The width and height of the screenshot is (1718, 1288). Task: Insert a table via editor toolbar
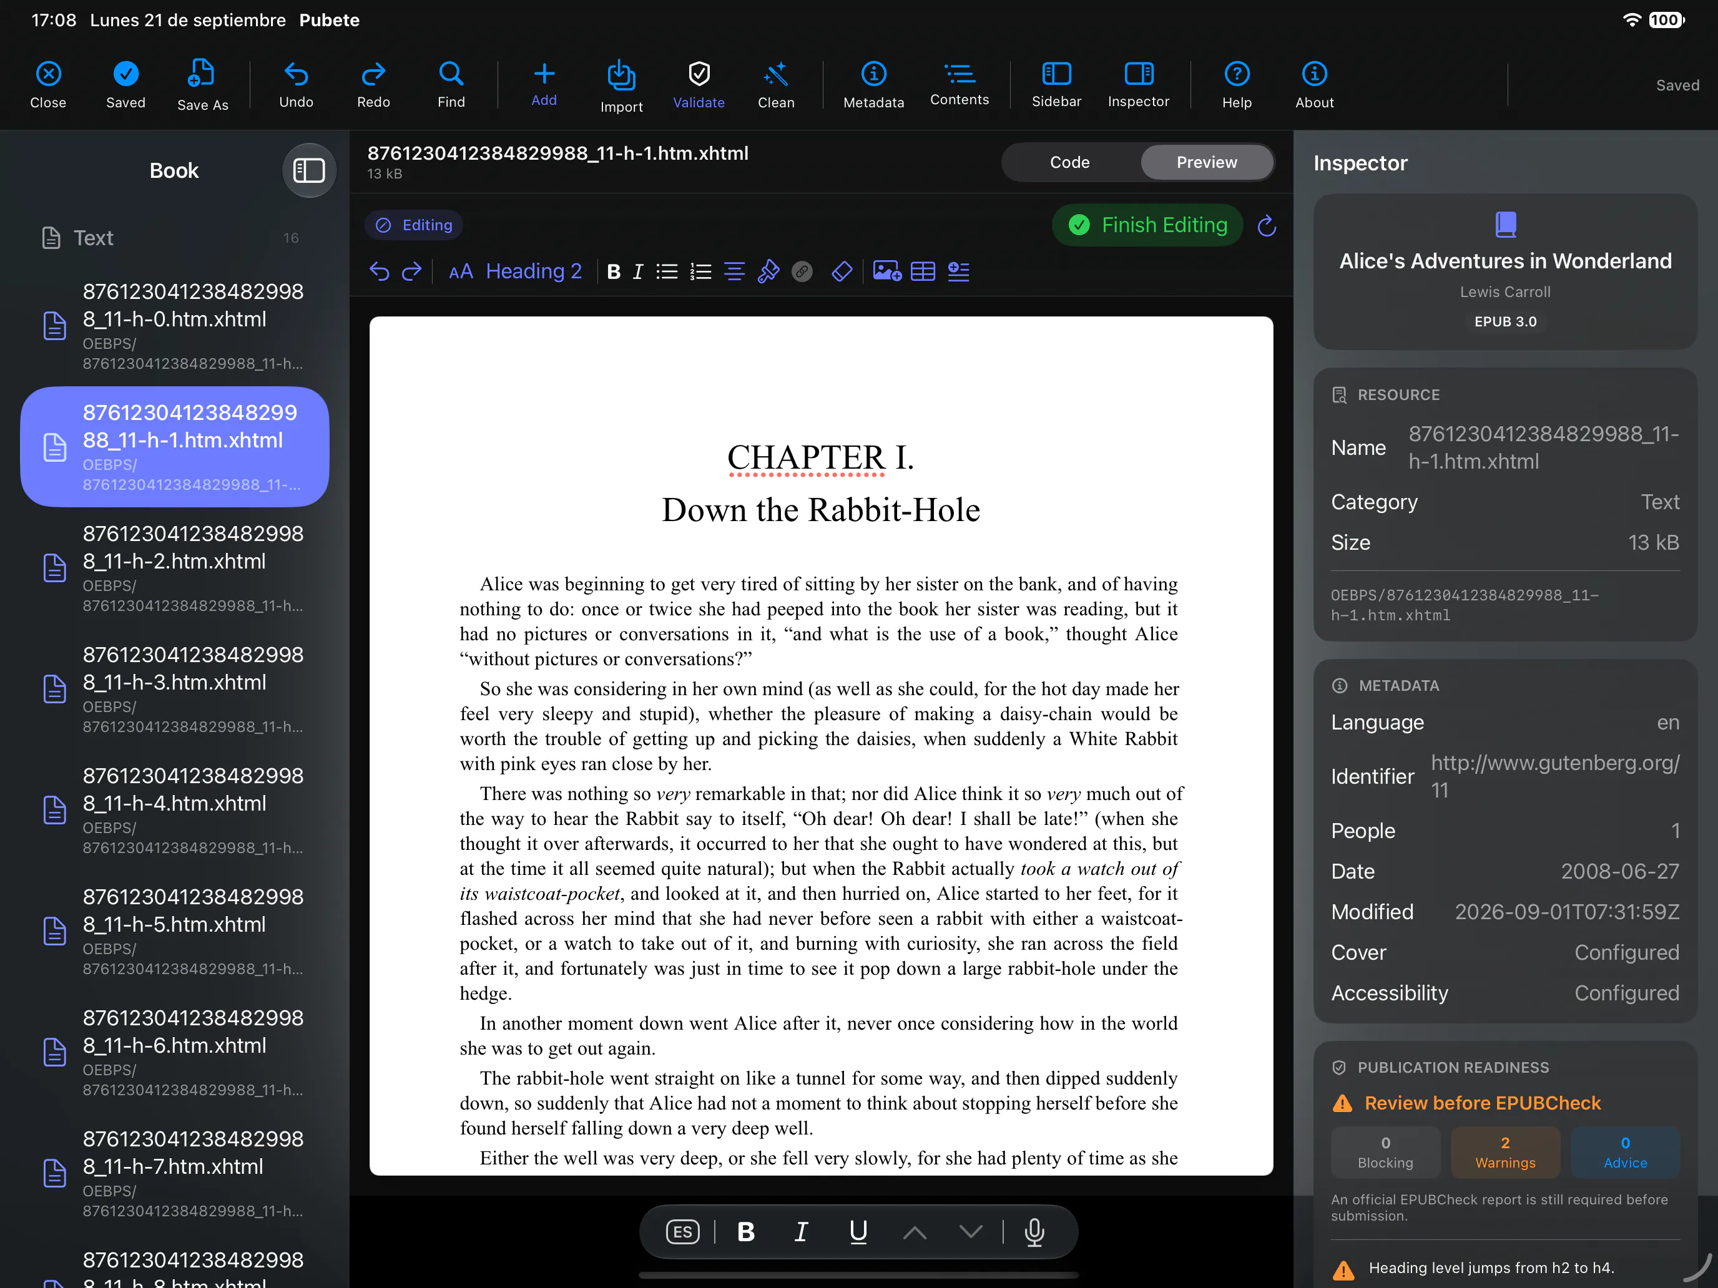pyautogui.click(x=922, y=271)
